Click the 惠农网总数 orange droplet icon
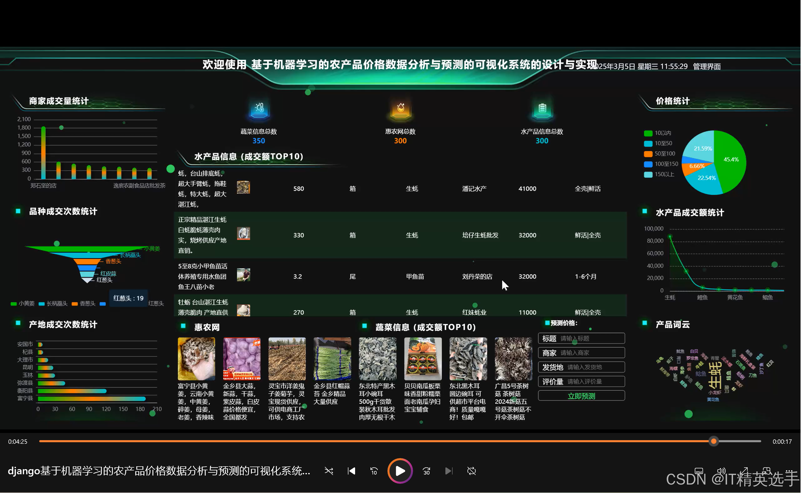The width and height of the screenshot is (801, 493). [400, 109]
